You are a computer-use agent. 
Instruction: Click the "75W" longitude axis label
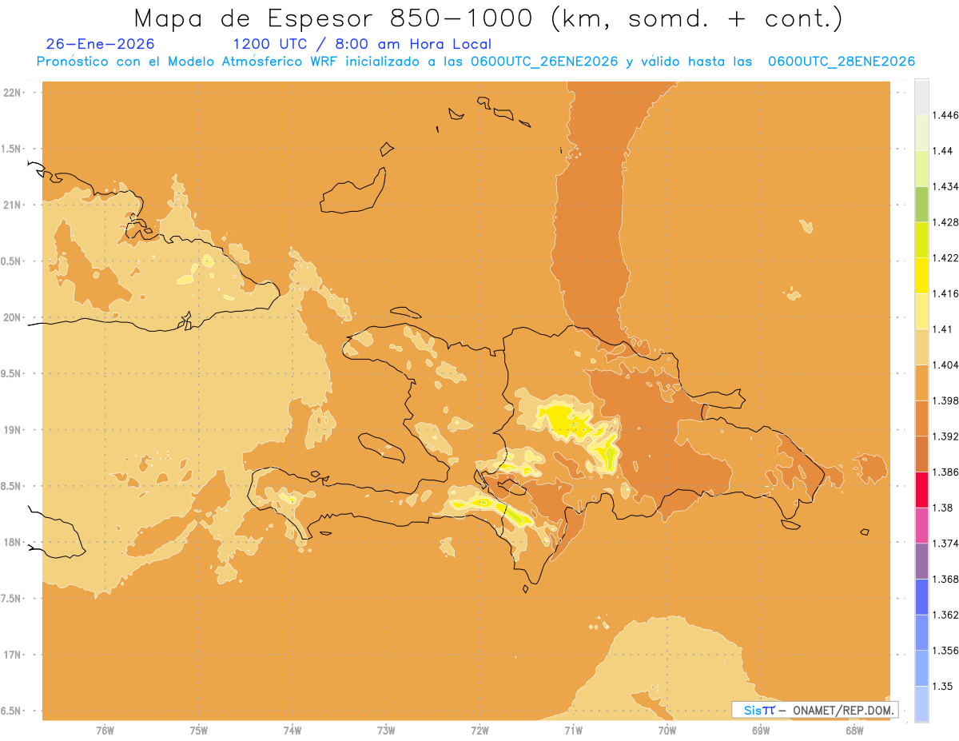coord(199,731)
